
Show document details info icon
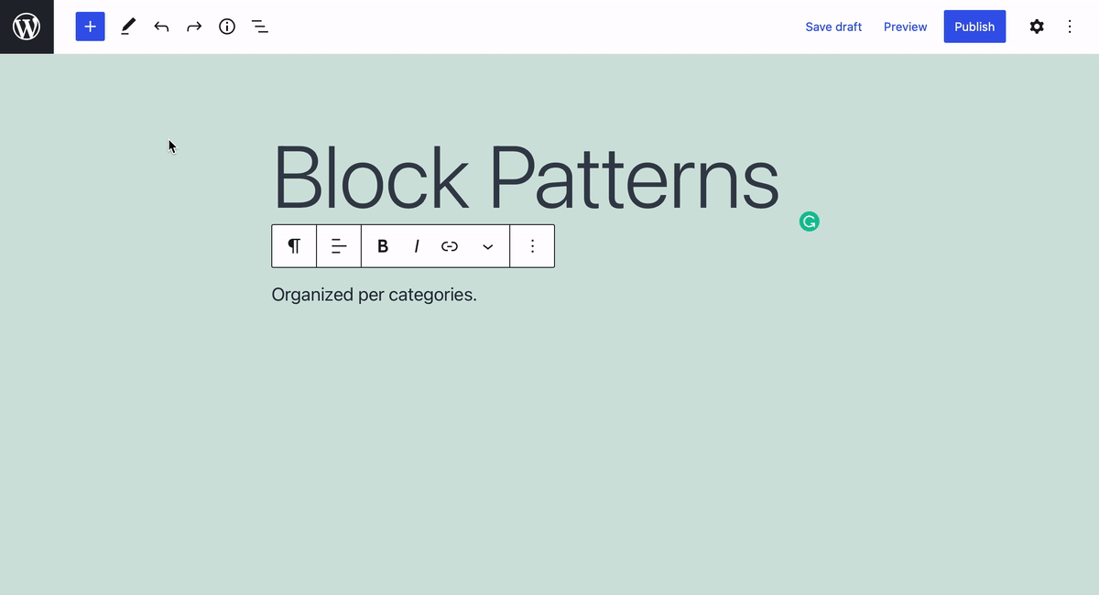(x=227, y=27)
